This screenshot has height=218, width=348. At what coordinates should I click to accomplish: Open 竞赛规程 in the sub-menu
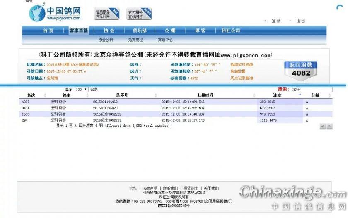click(135, 40)
